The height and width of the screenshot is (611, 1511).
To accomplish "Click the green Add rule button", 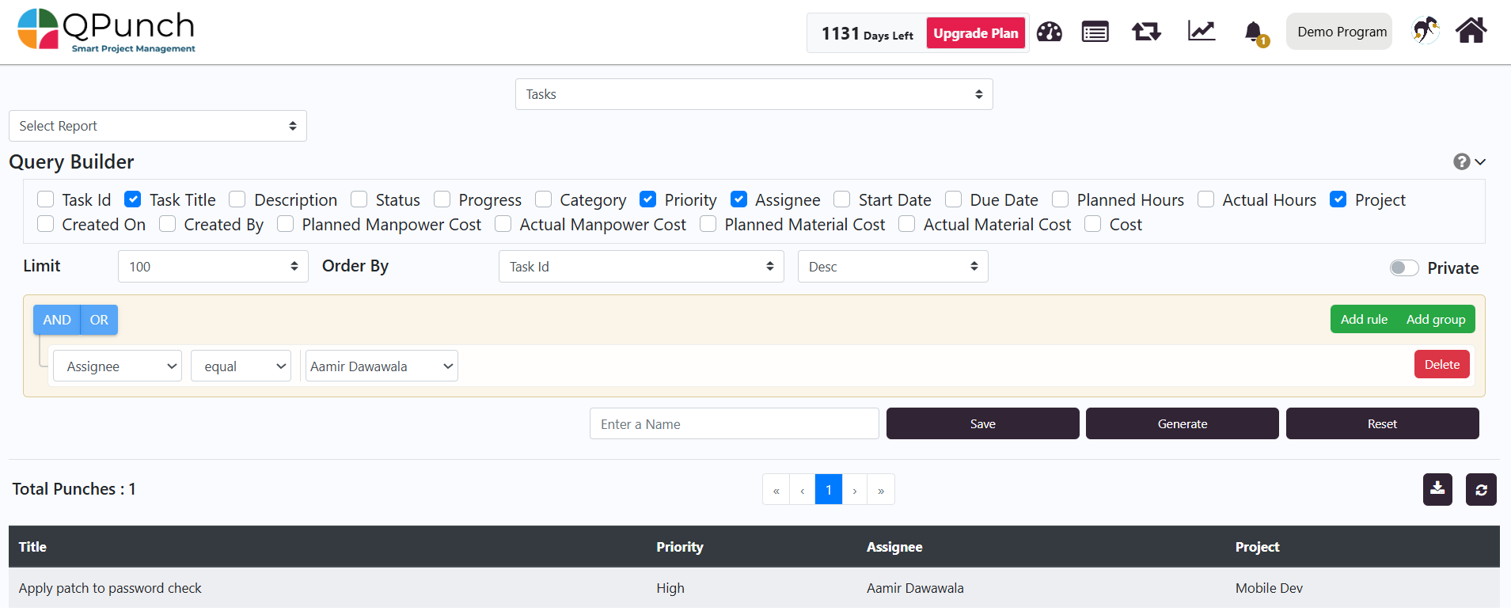I will click(x=1363, y=319).
